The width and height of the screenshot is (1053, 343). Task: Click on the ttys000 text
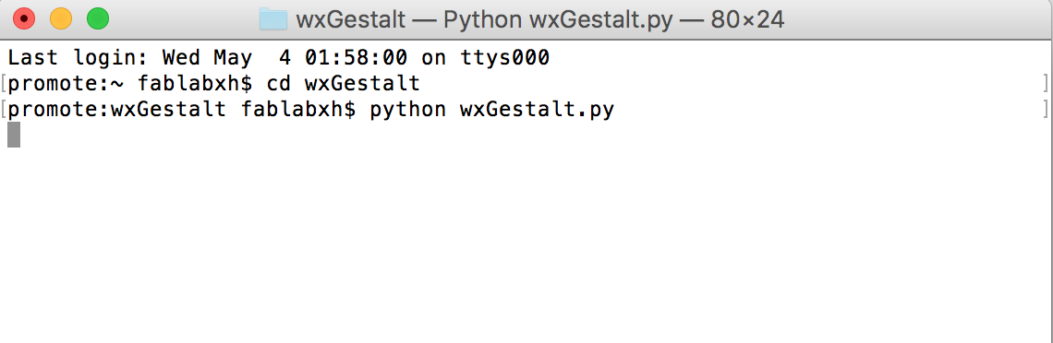(x=505, y=57)
